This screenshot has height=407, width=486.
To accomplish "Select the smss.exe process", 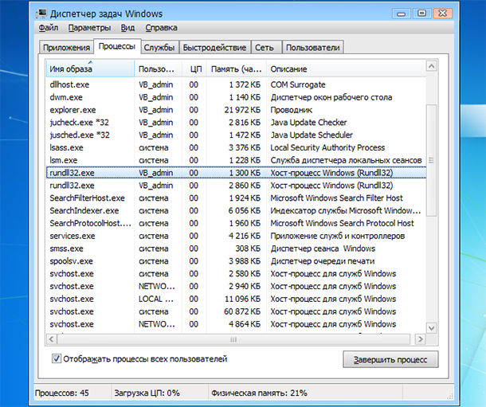I will [236, 249].
